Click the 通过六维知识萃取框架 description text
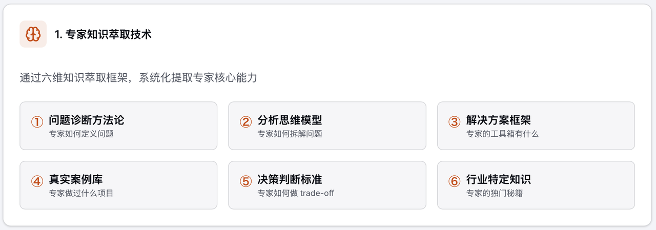Screen dimensions: 656x230 pos(138,78)
